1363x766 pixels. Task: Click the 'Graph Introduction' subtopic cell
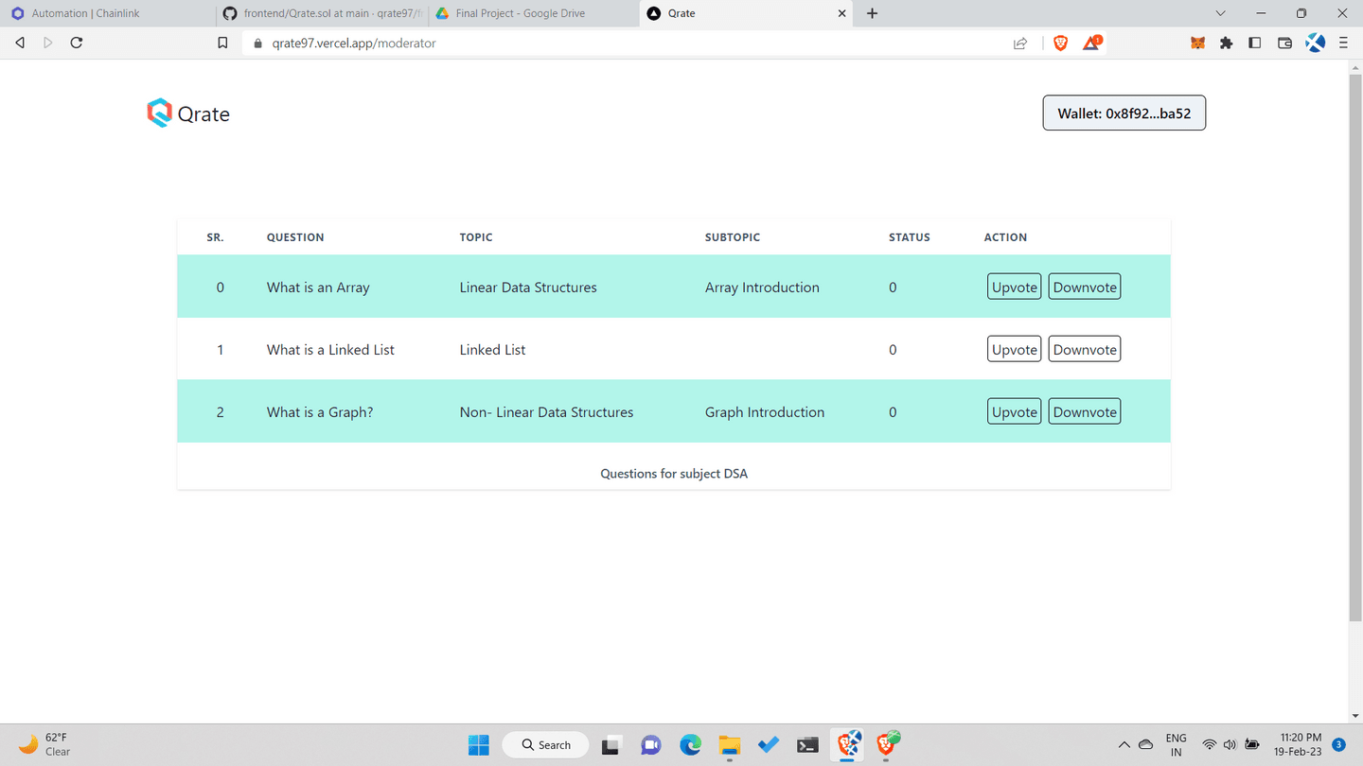click(x=765, y=412)
